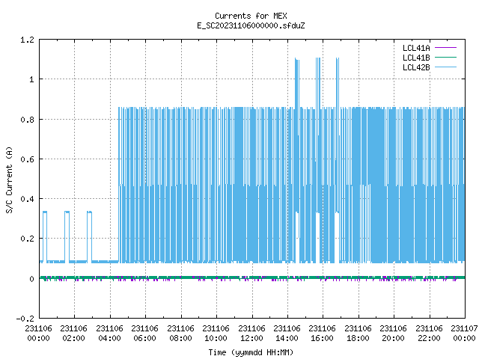Click the 231106 12:00 time tick label

click(x=251, y=334)
